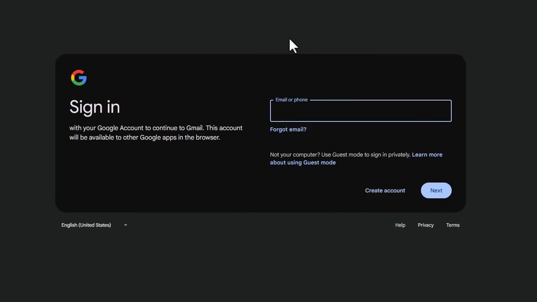Click the Google logo icon
Image resolution: width=537 pixels, height=302 pixels.
[79, 78]
